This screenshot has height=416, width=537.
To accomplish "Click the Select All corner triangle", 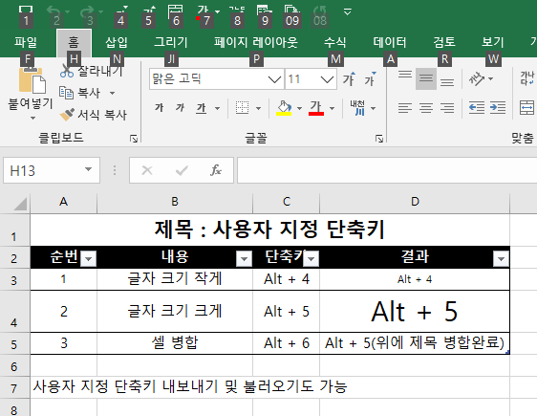I will coord(20,204).
